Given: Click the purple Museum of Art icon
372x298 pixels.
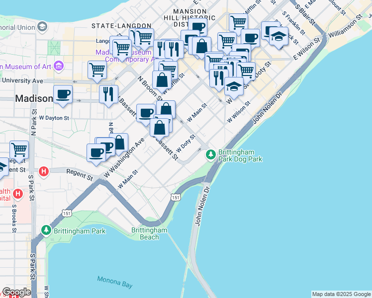Looking at the screenshot, I should [x=58, y=66].
